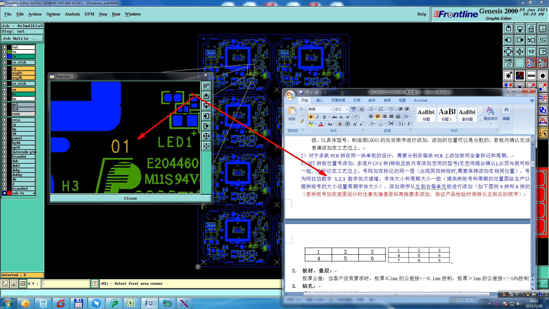
Task: Click the center alignment icon in the Word ribbon
Action: pos(377,116)
